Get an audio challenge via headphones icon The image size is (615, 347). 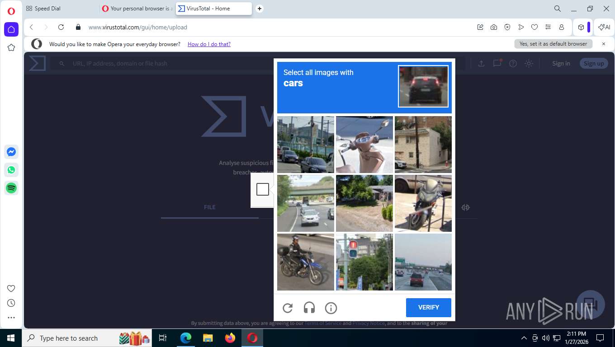point(309,308)
